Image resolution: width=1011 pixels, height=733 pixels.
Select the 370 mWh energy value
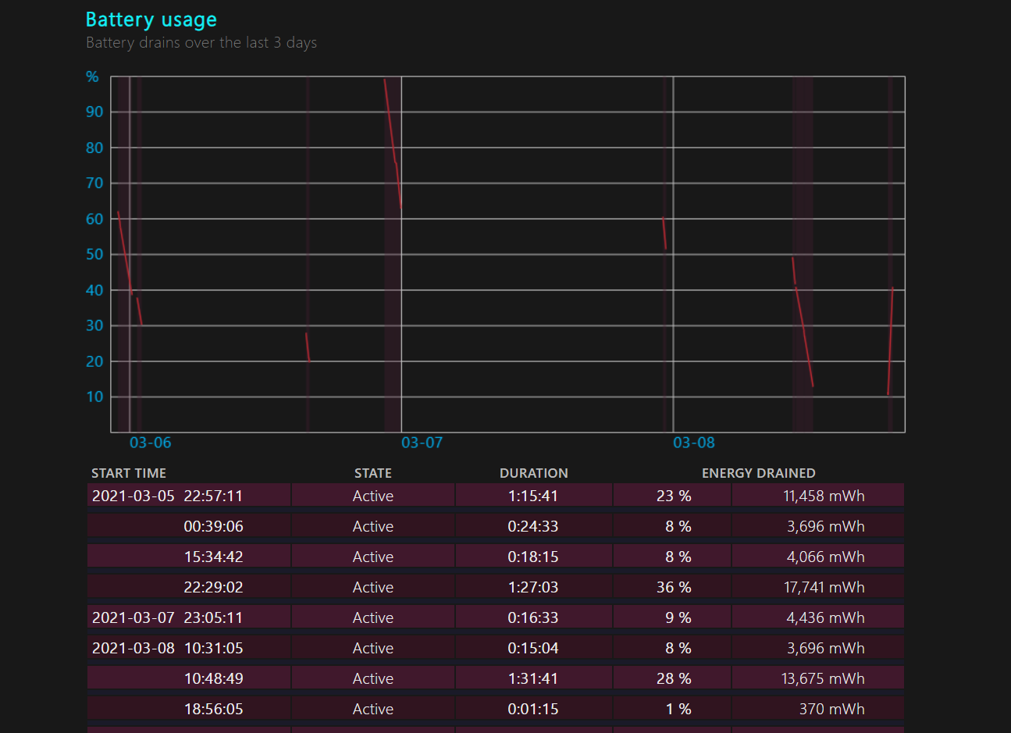[x=831, y=709]
